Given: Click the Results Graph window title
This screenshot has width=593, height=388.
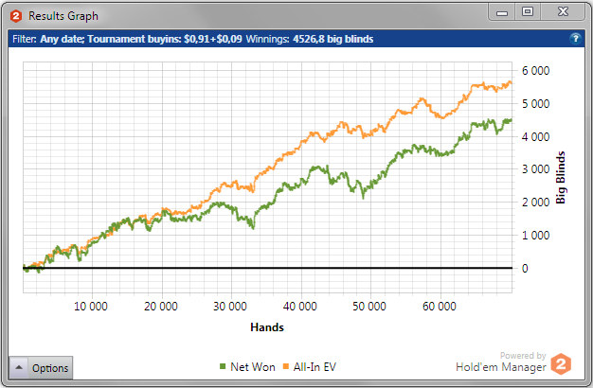Looking at the screenshot, I should pyautogui.click(x=63, y=16).
